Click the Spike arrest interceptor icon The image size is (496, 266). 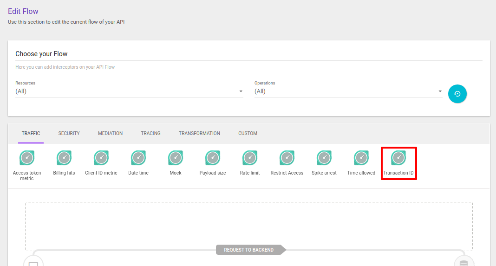tap(324, 158)
